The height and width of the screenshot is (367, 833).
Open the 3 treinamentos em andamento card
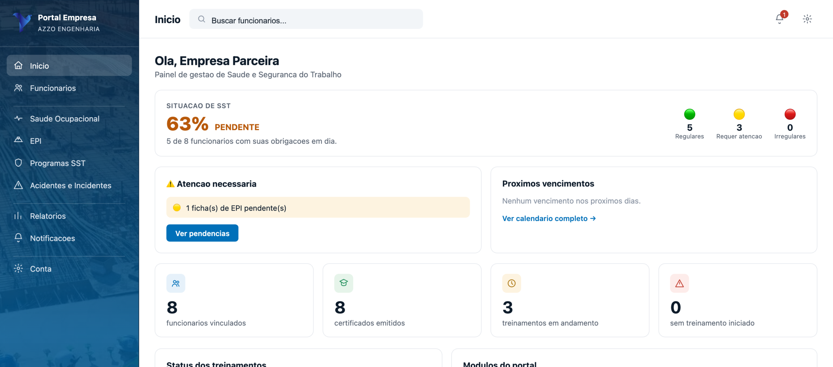pyautogui.click(x=570, y=300)
